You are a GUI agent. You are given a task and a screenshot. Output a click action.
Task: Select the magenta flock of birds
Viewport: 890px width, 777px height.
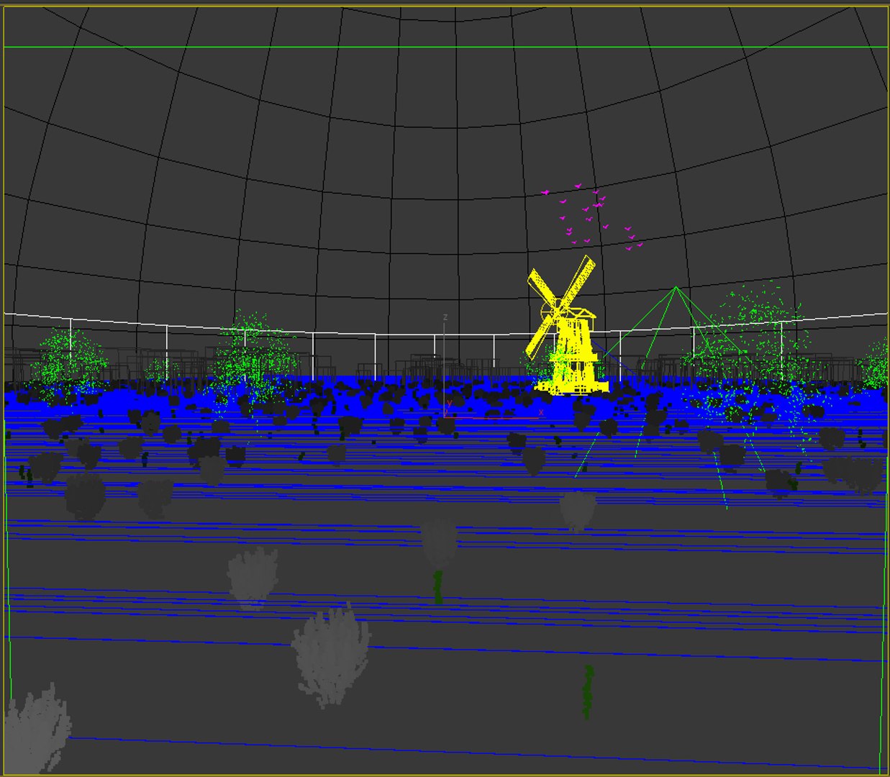click(x=594, y=217)
